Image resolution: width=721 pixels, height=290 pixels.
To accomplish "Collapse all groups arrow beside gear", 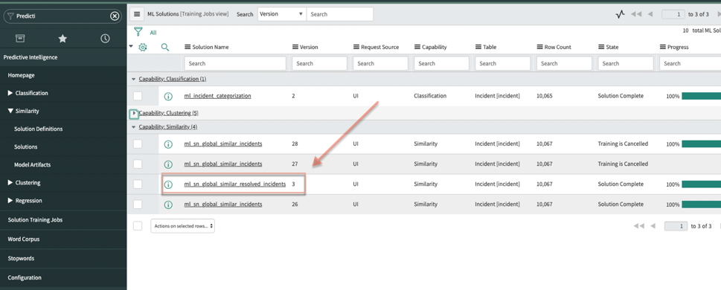I will pos(131,46).
